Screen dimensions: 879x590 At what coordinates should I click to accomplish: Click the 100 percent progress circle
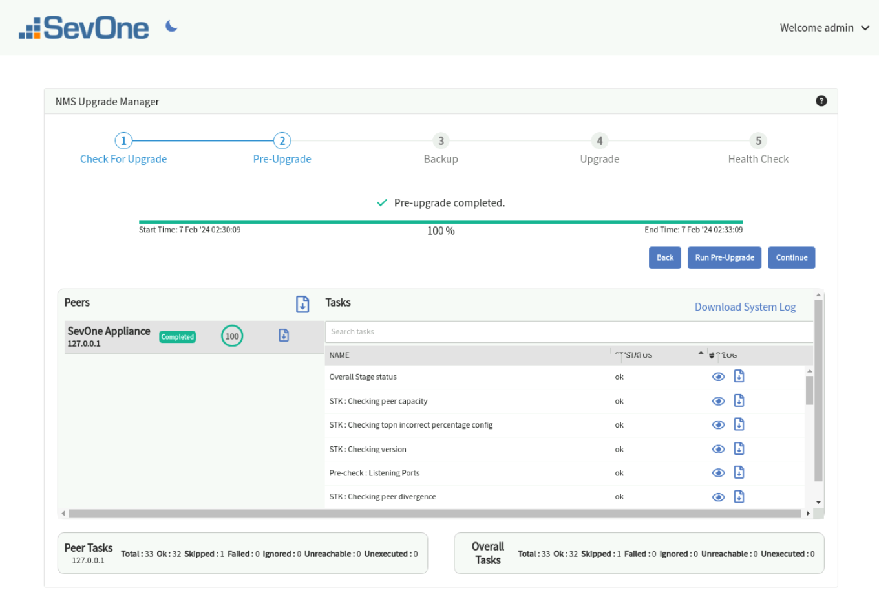pyautogui.click(x=232, y=336)
